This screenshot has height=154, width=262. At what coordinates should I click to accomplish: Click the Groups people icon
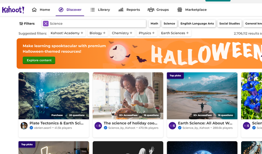point(151,10)
